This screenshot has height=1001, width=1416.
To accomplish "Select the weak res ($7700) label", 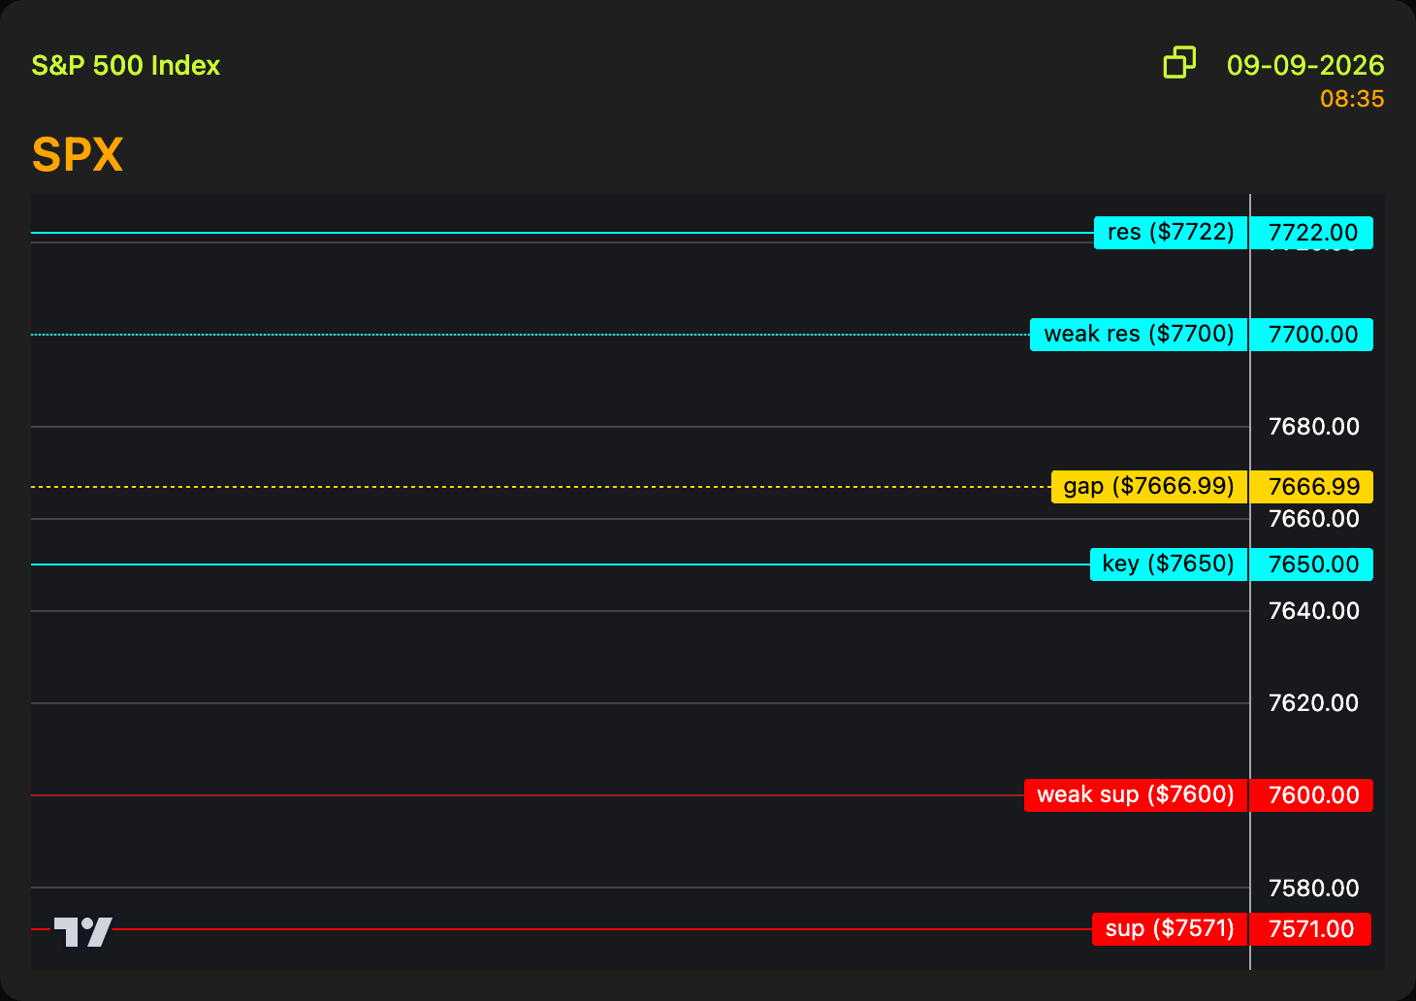I will pos(1139,335).
